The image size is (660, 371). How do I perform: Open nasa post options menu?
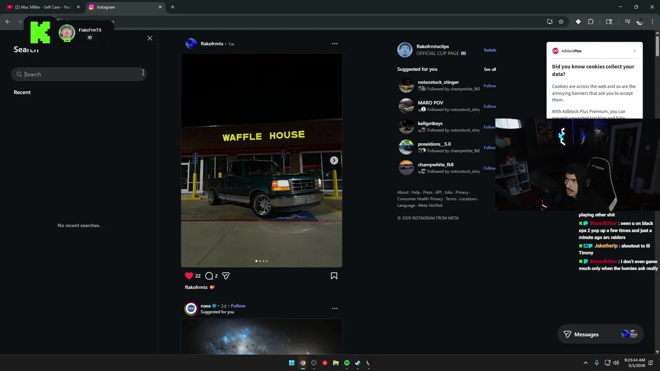(x=335, y=309)
